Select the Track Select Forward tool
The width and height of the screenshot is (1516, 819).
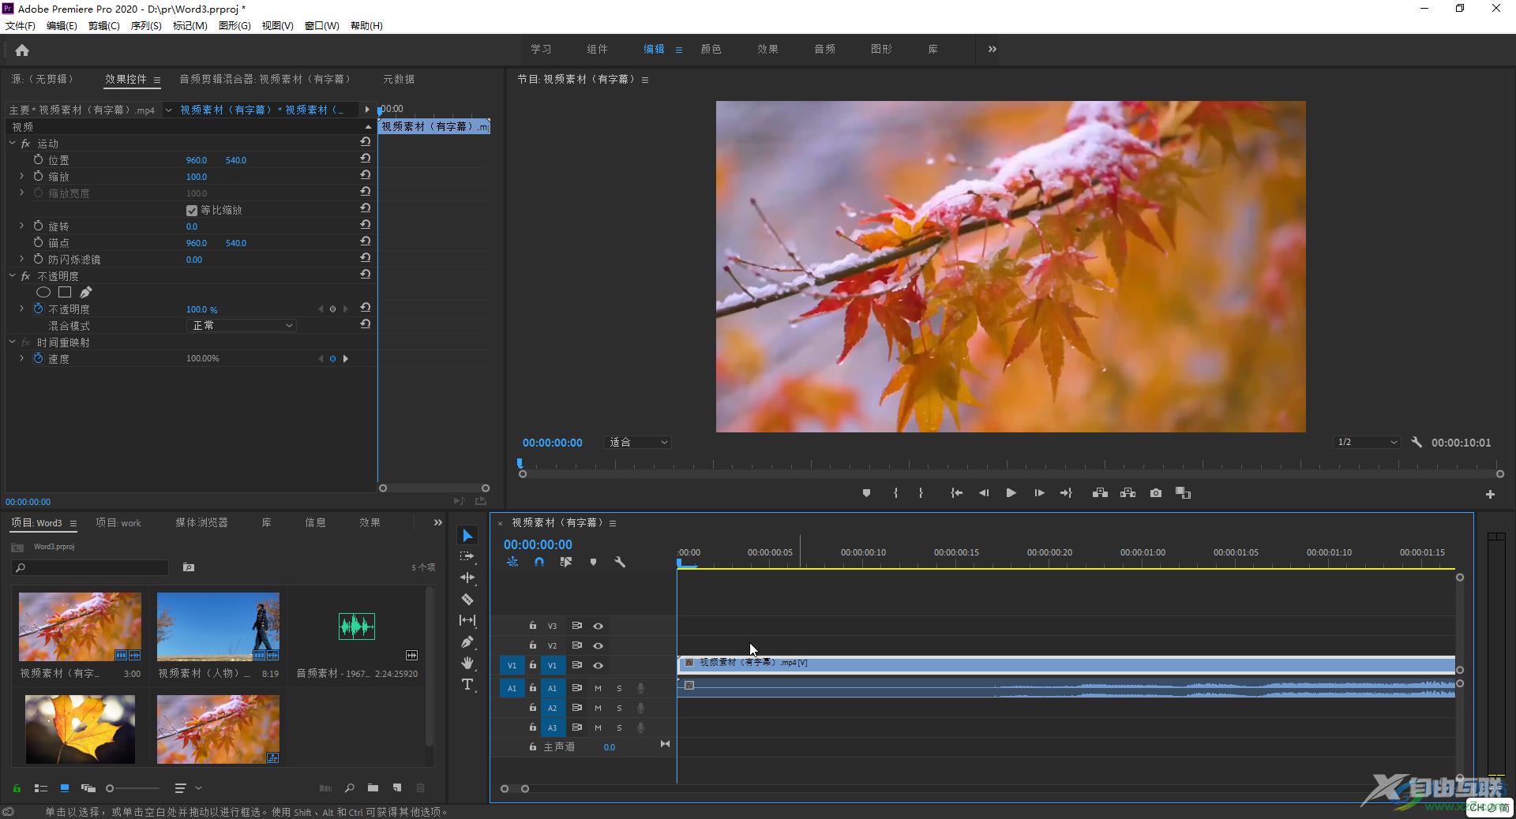point(467,557)
